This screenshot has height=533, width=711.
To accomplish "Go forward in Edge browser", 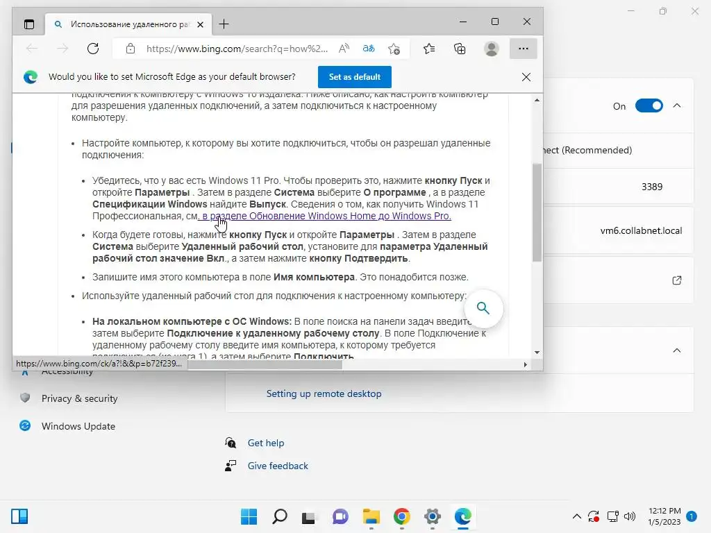I will pos(62,49).
